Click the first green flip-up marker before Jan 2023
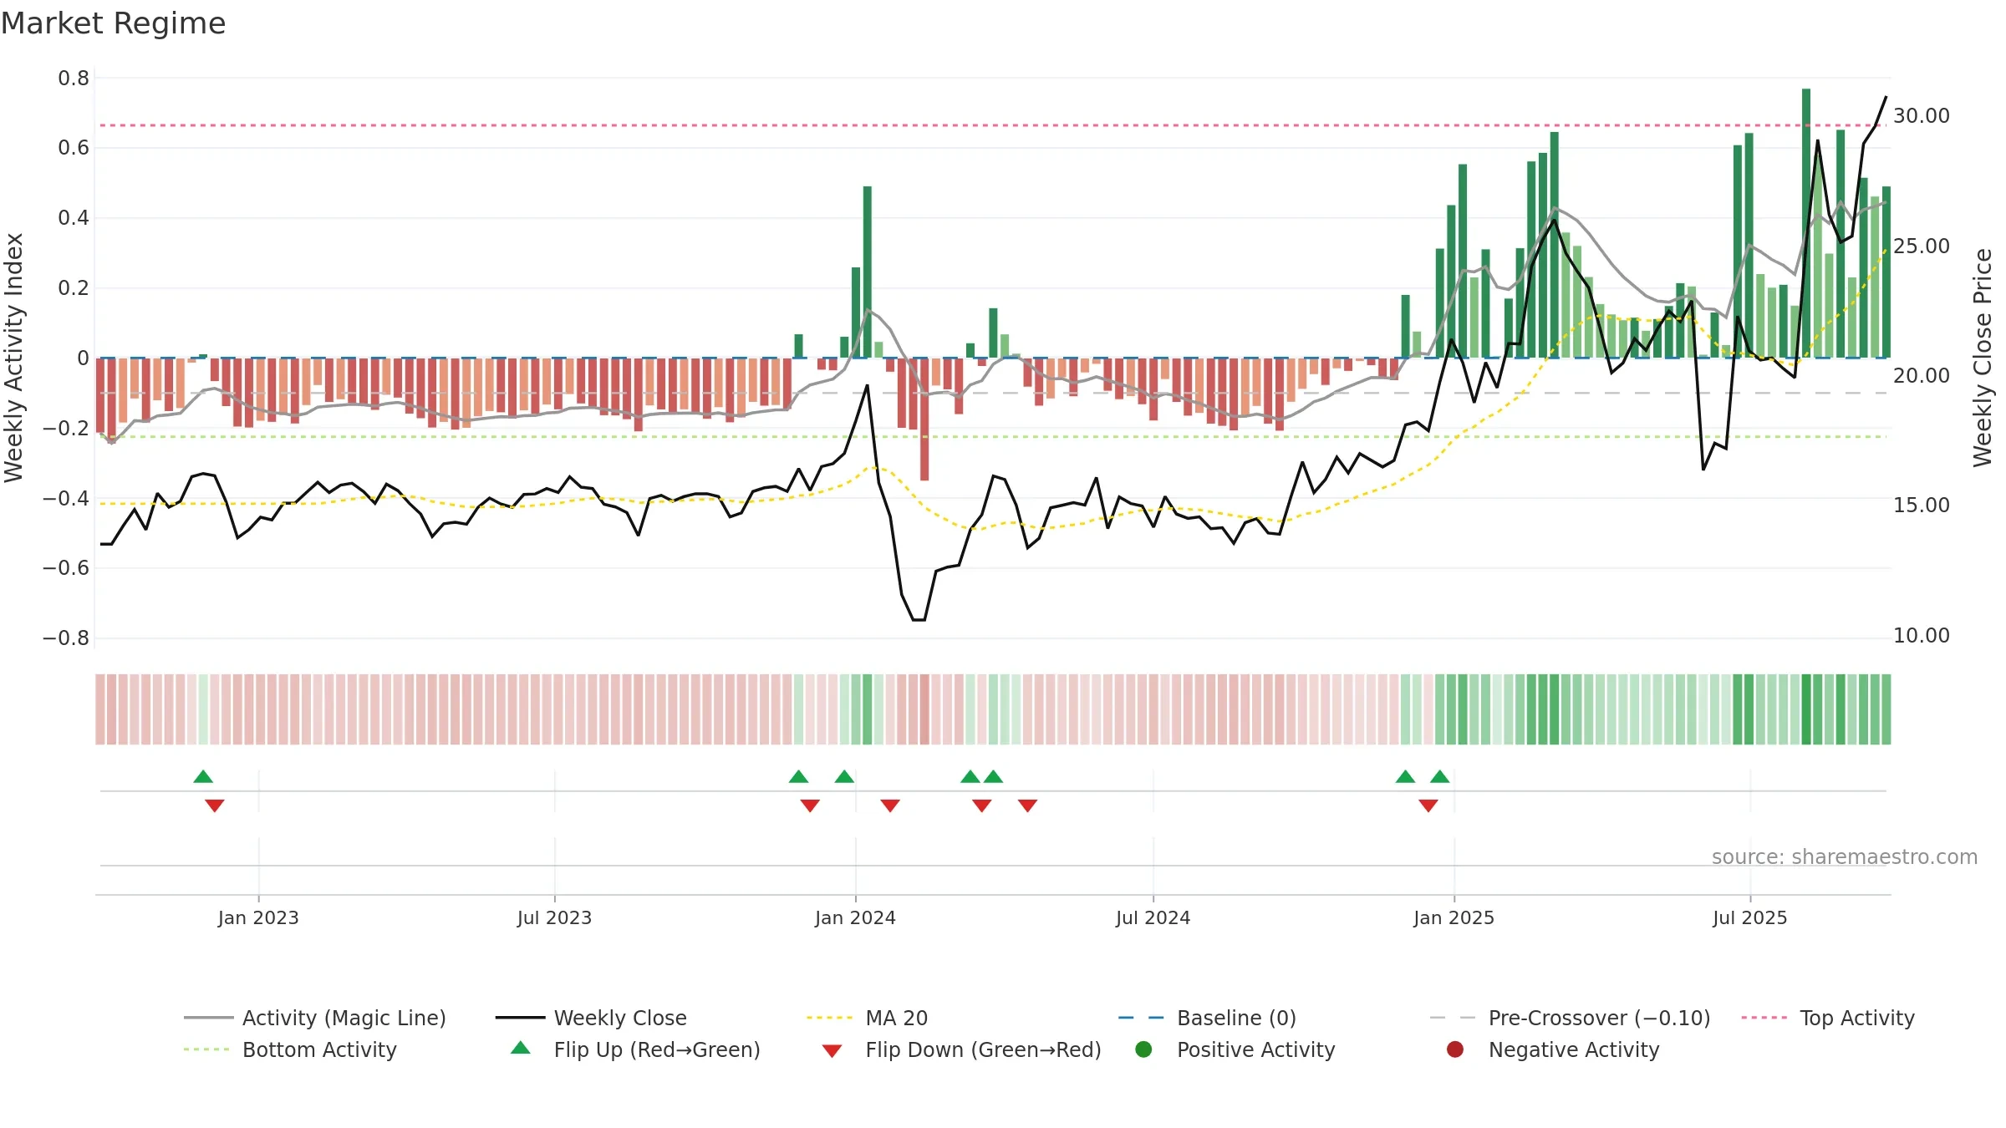 click(203, 777)
